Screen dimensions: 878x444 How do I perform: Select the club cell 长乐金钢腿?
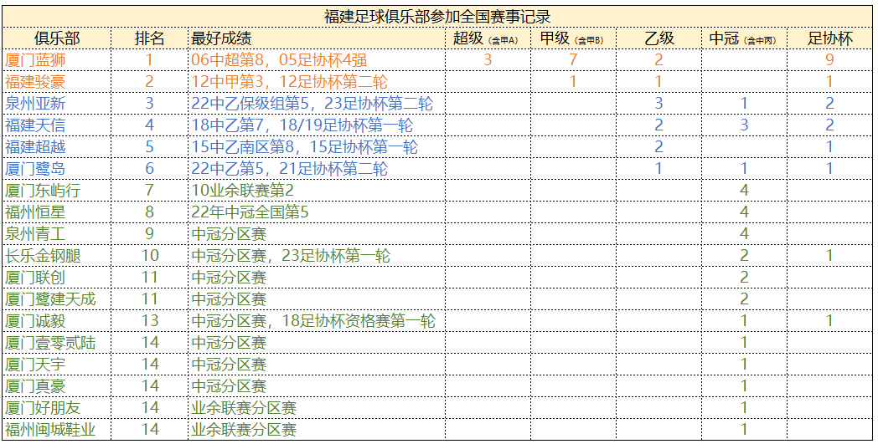click(57, 256)
